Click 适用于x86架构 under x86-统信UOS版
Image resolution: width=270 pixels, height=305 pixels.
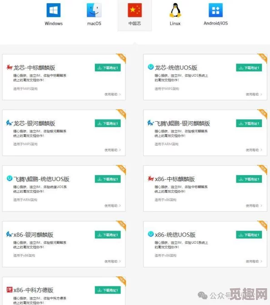click(x=165, y=256)
